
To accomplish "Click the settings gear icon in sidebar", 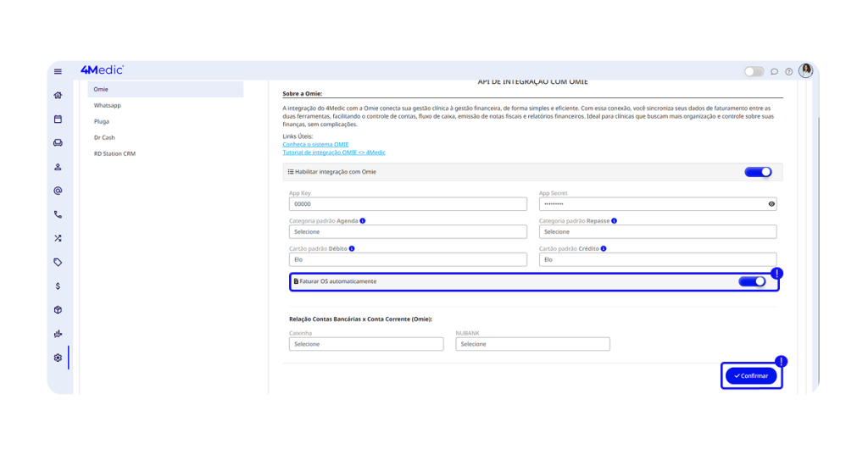I will pos(58,358).
